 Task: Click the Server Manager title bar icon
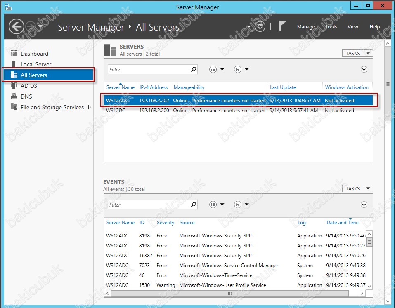[8, 7]
